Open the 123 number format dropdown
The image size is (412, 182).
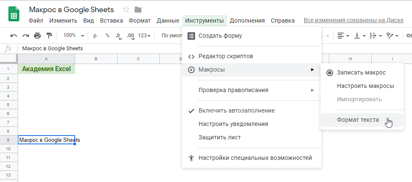144,36
